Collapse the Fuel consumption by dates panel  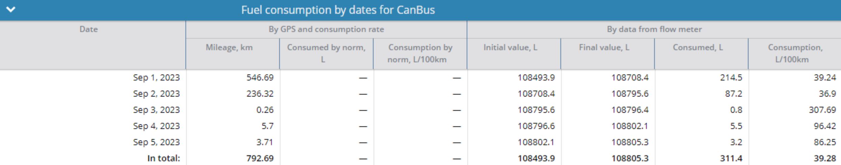[11, 9]
